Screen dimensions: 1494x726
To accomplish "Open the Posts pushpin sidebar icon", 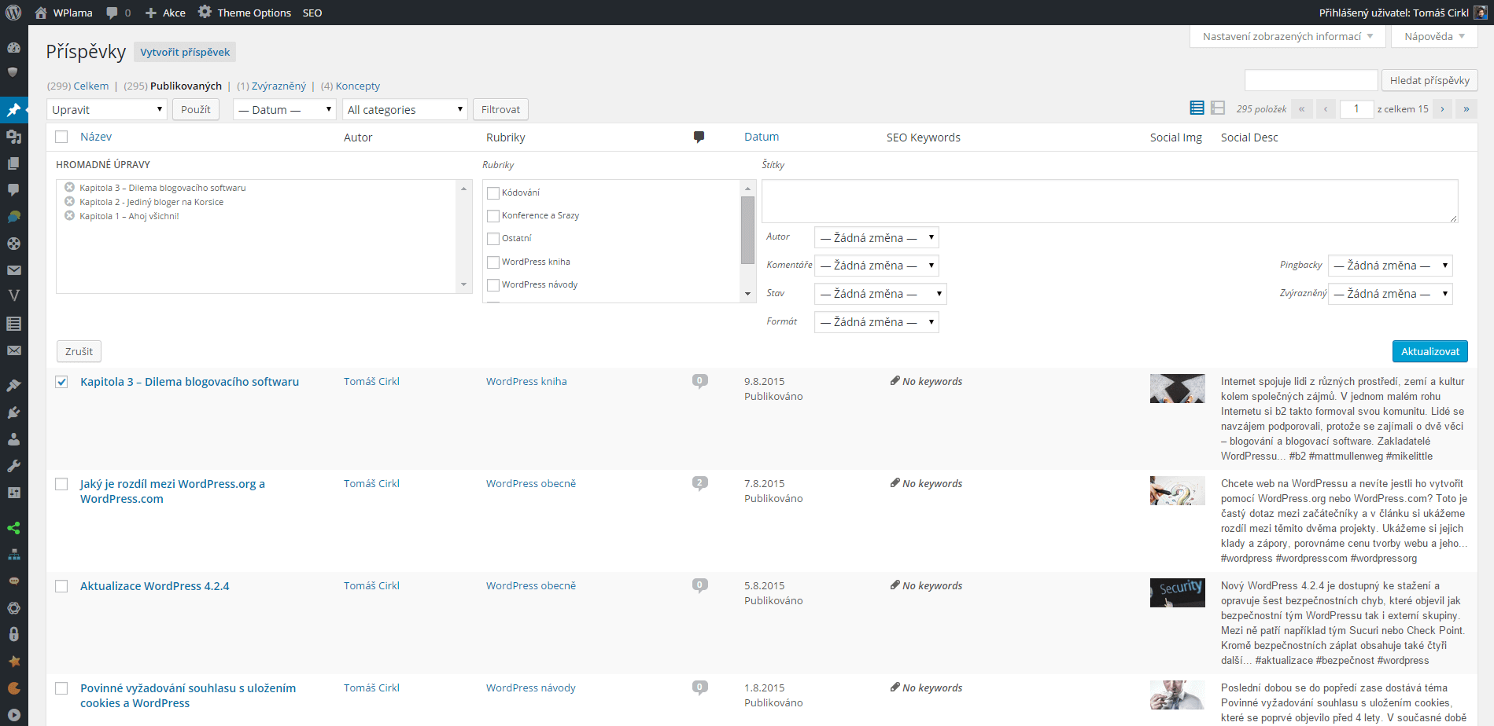I will (13, 110).
